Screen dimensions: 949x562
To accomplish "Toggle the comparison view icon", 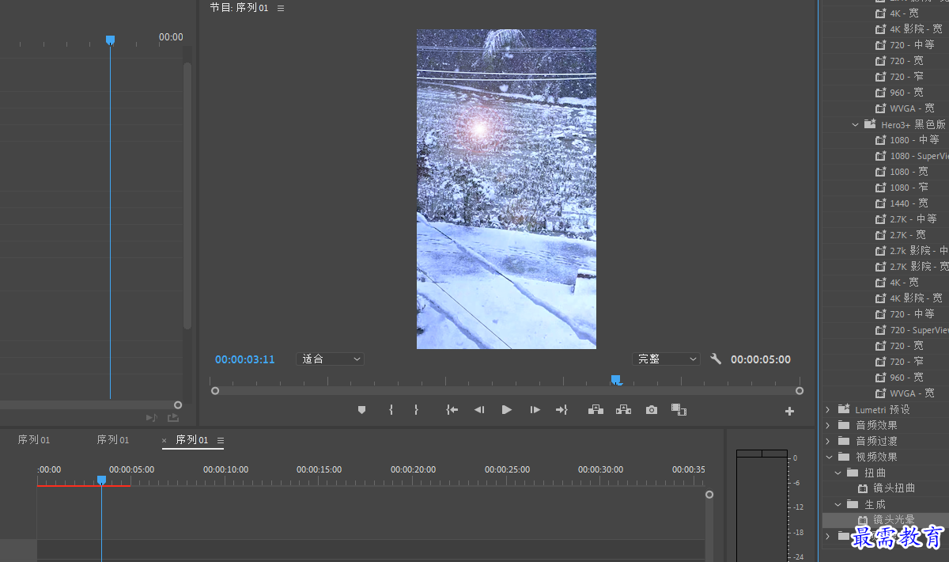I will click(679, 409).
